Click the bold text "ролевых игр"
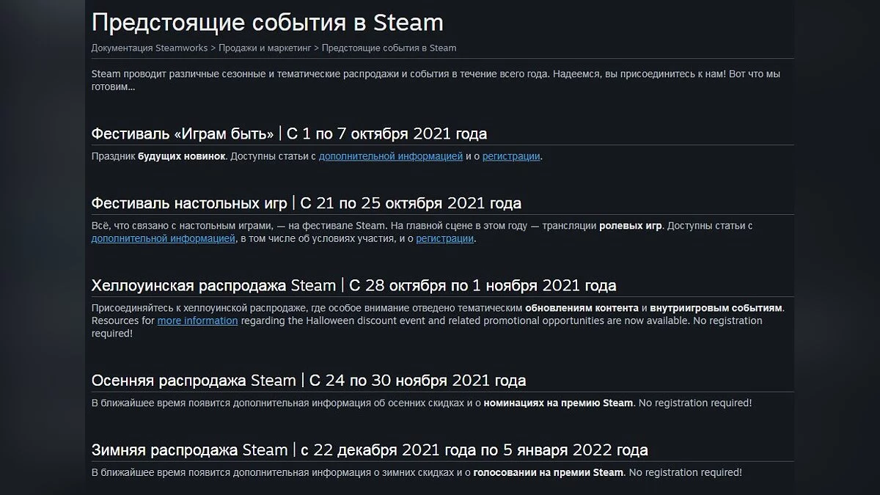 point(630,226)
